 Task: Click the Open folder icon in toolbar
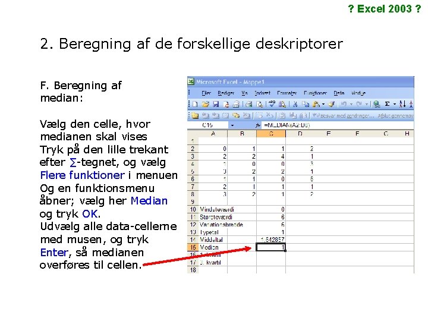pos(205,104)
